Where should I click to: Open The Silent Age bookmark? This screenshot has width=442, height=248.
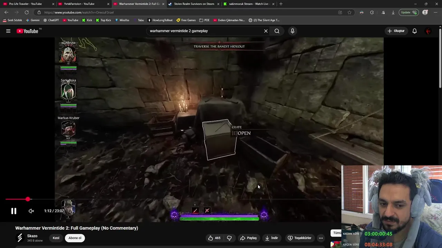coord(264,20)
